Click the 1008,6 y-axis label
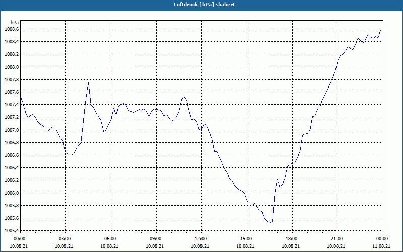 coord(11,29)
